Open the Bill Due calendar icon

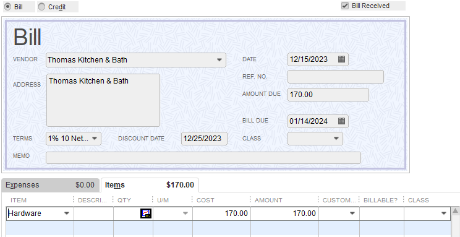pyautogui.click(x=341, y=121)
